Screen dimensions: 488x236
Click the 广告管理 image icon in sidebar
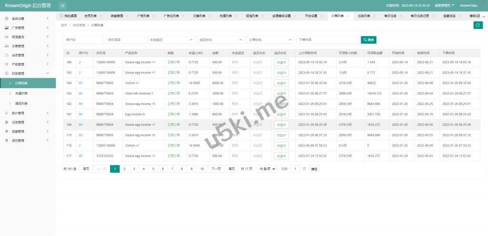pos(6,28)
